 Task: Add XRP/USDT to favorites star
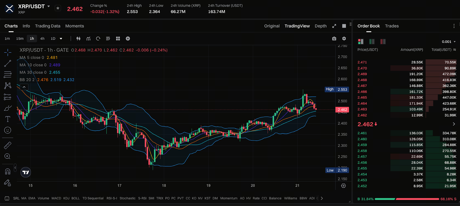pyautogui.click(x=58, y=8)
